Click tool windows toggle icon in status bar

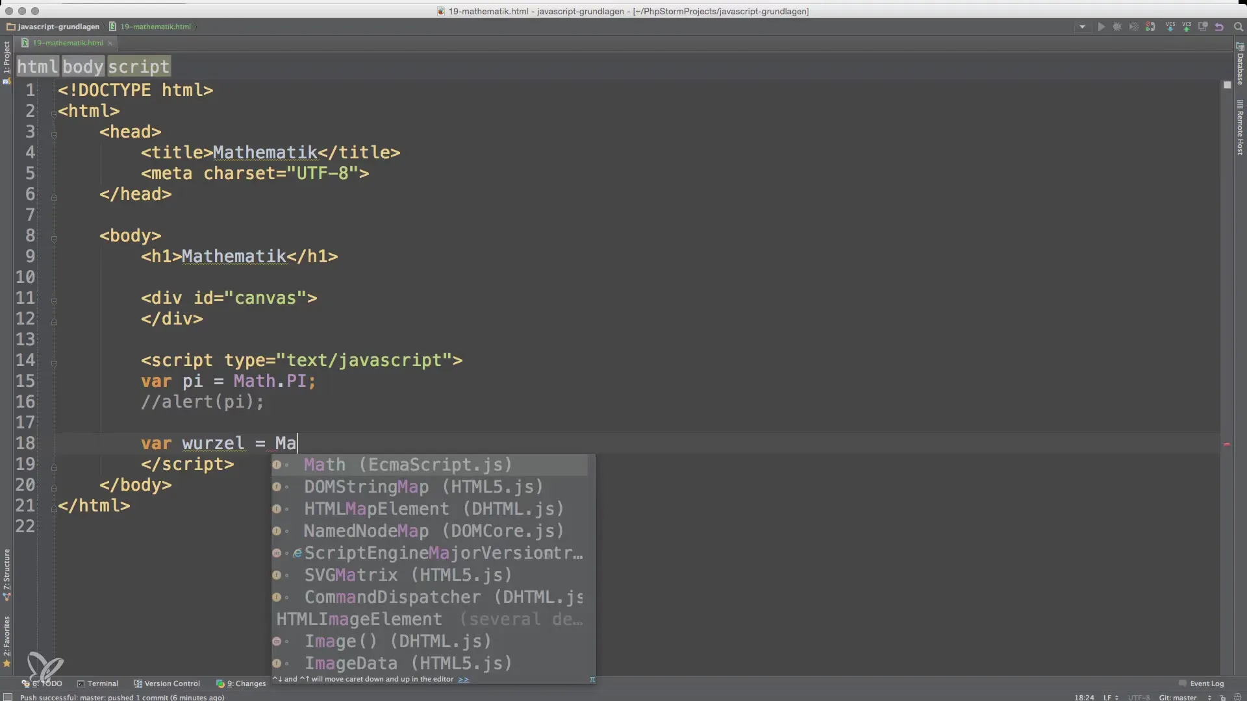[8, 697]
